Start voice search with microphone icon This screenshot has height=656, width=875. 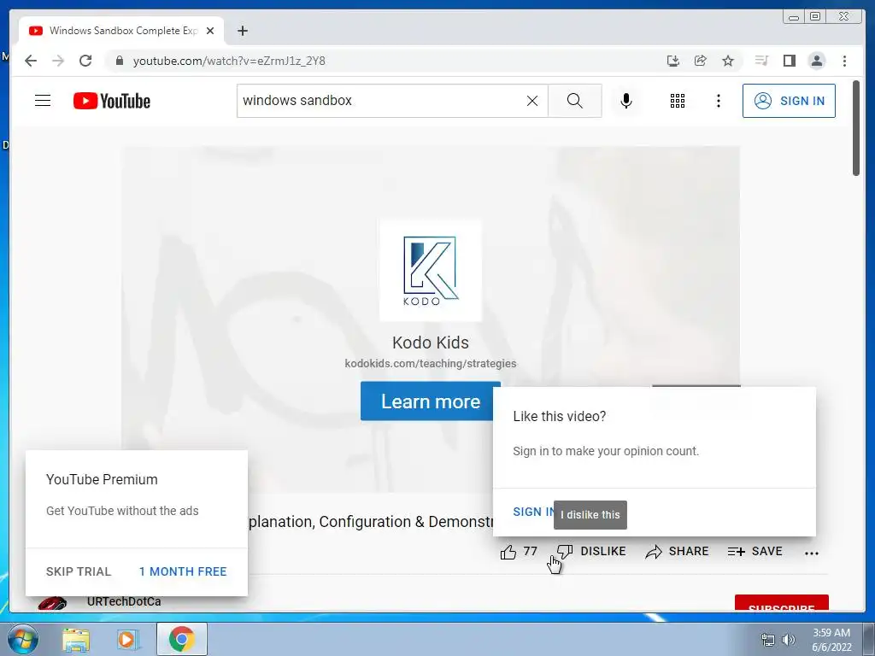(x=626, y=101)
